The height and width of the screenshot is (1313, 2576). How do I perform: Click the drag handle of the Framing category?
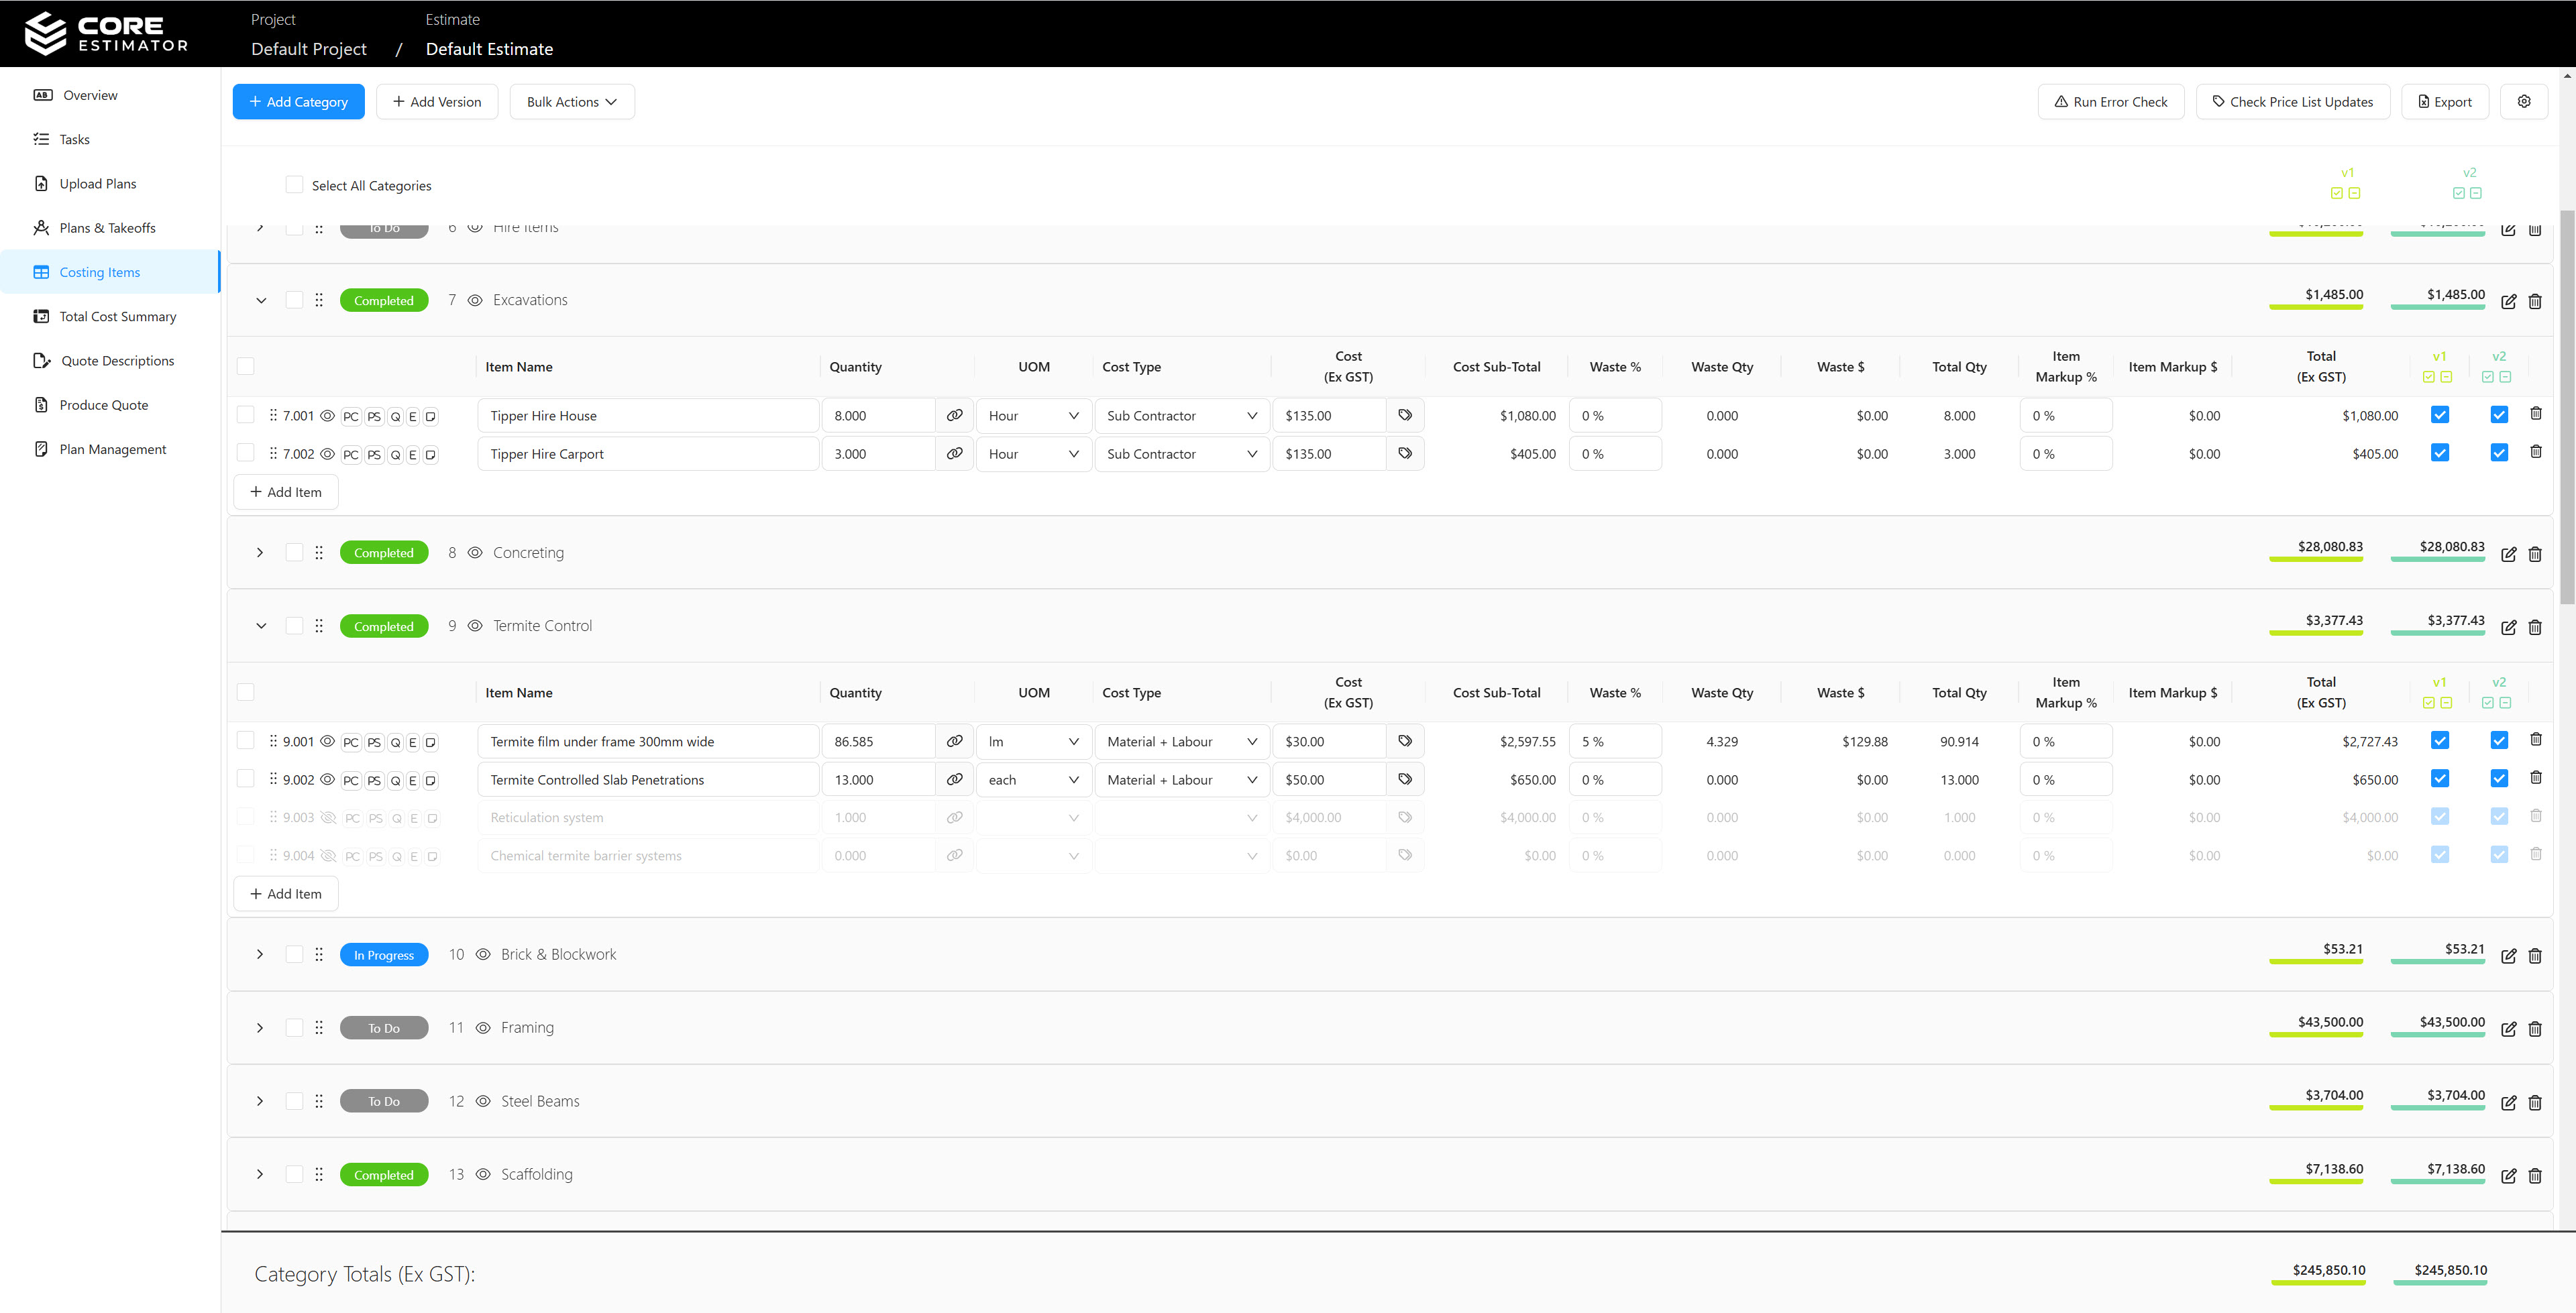point(319,1028)
